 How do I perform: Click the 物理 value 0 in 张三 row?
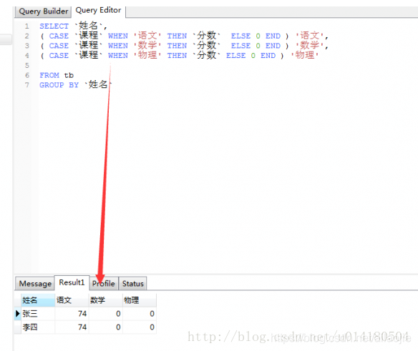(140, 313)
